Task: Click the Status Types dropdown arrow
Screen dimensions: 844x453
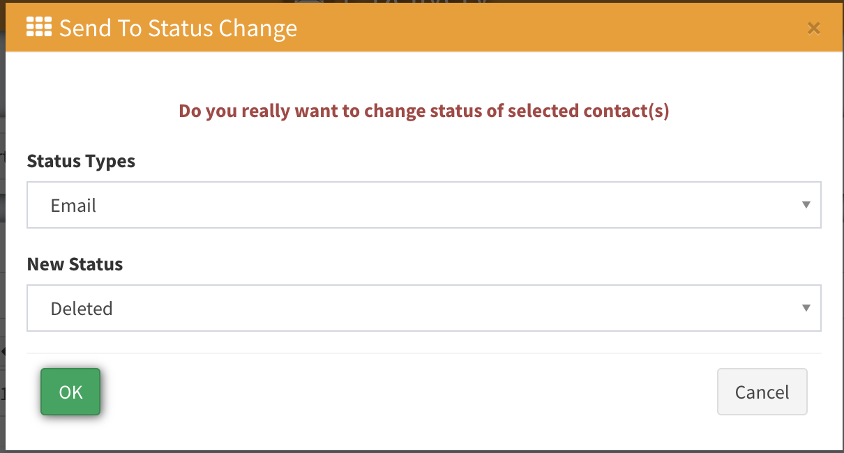Action: click(806, 205)
